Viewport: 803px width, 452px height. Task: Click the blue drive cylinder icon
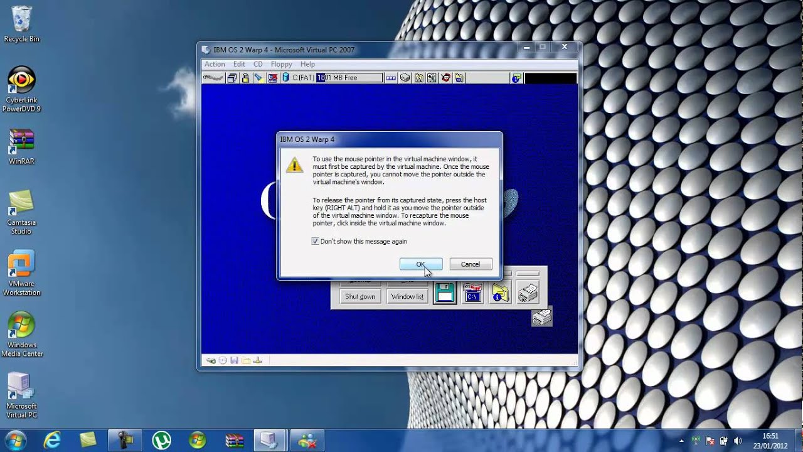[285, 78]
